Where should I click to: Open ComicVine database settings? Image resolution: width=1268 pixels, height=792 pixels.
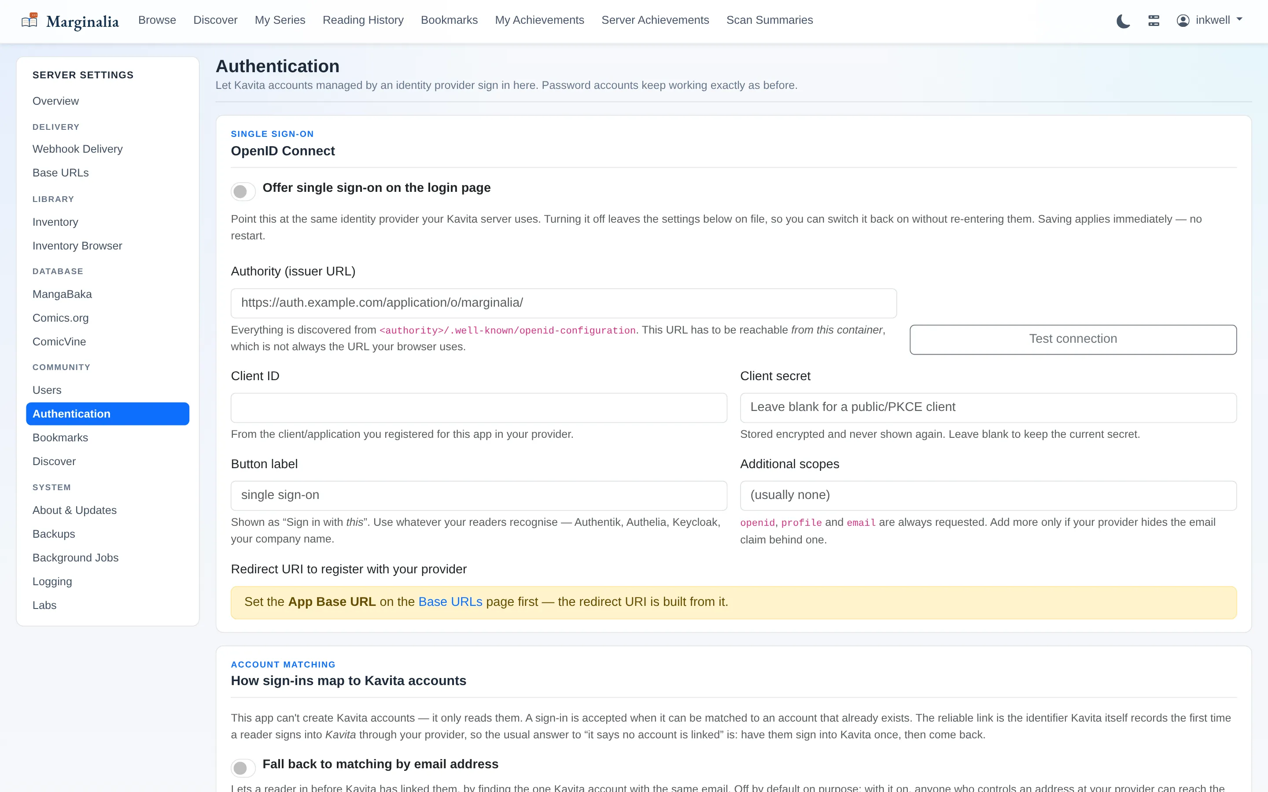click(x=107, y=341)
